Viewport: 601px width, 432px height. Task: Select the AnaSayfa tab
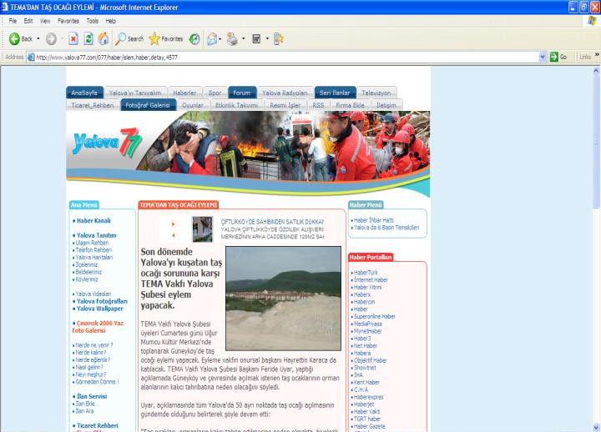84,93
